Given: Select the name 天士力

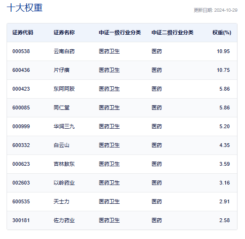Looking at the screenshot, I should pyautogui.click(x=61, y=201).
